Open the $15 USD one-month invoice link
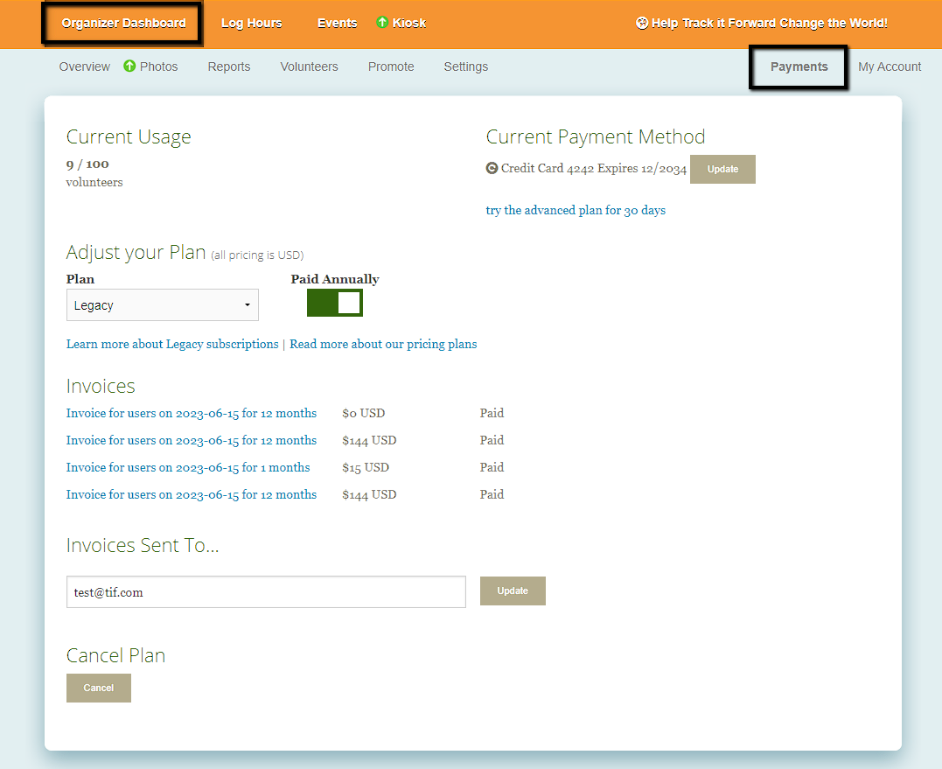The image size is (942, 769). pos(188,468)
